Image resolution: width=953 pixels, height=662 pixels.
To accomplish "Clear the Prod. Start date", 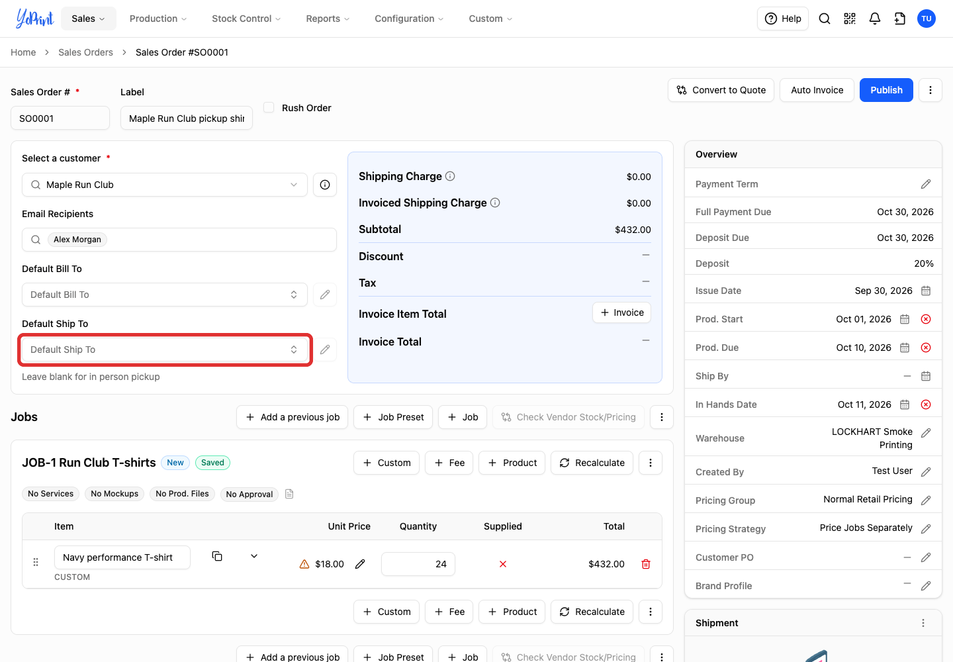I will tap(926, 319).
